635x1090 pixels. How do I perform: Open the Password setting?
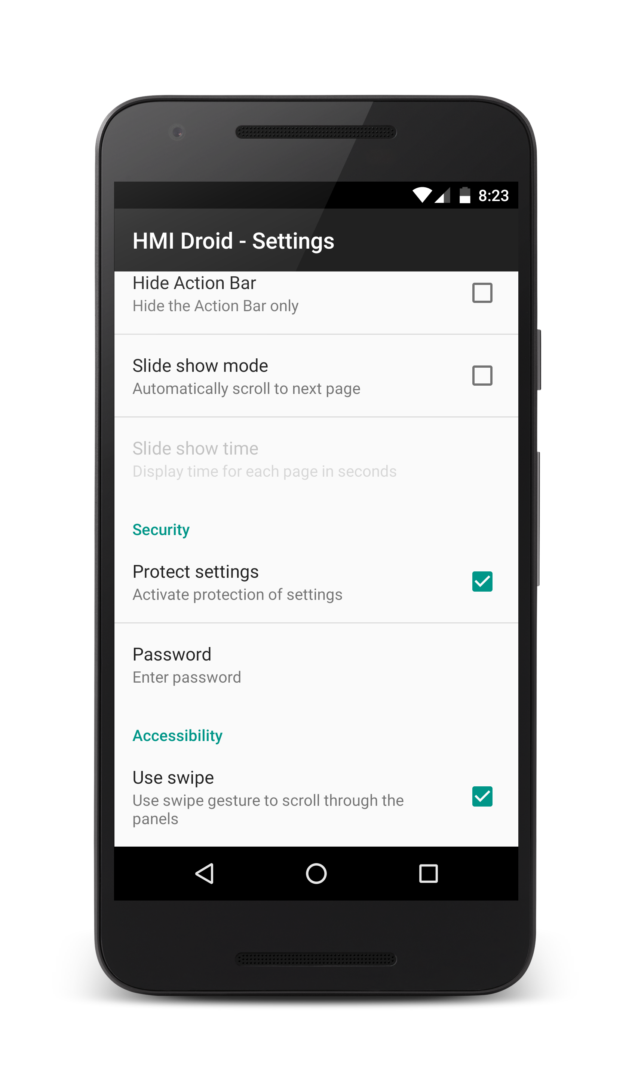click(316, 664)
